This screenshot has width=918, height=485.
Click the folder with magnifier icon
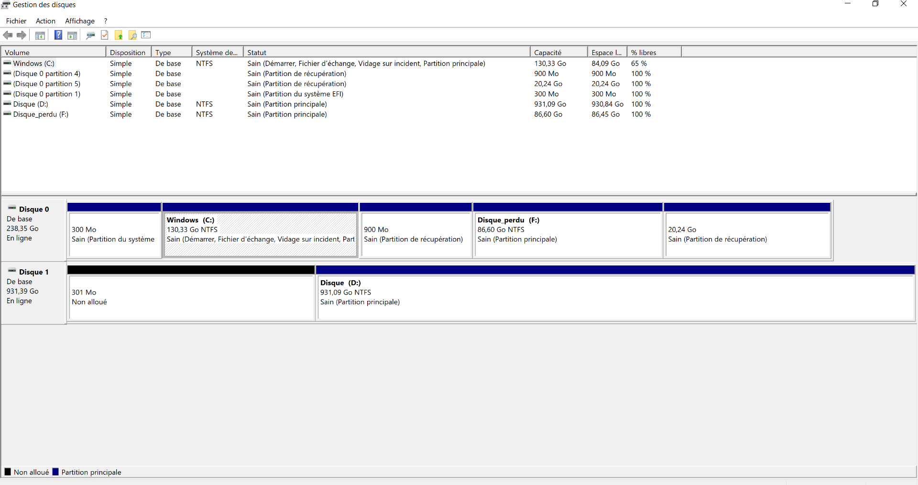pyautogui.click(x=132, y=35)
